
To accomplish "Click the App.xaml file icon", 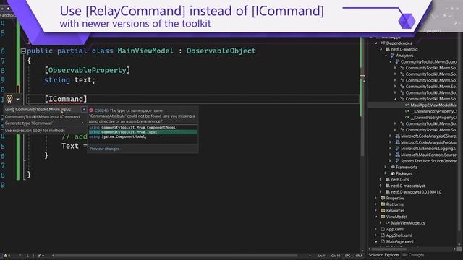I will tap(383, 229).
